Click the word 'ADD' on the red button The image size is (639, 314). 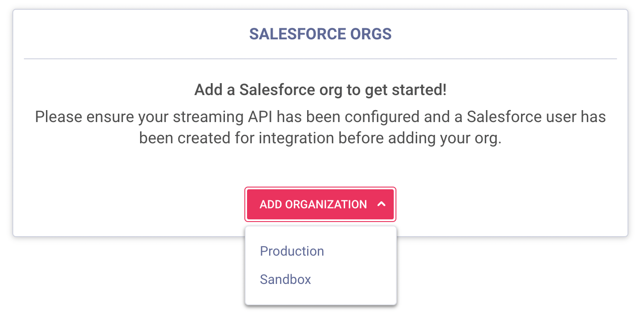click(270, 204)
